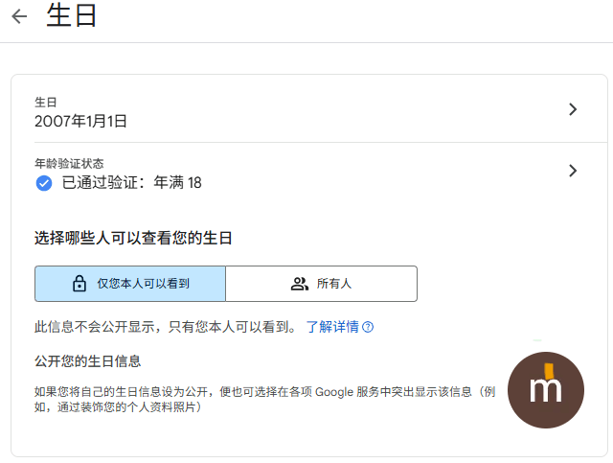
Task: Click the Google 服务 description paragraph
Action: (265, 399)
